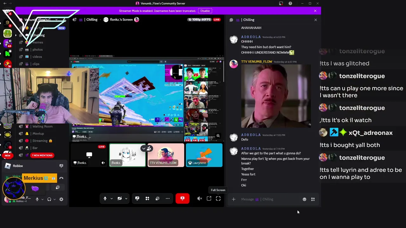Mute microphone in user panel
Viewport: 406px width, 228px height.
click(x=37, y=199)
